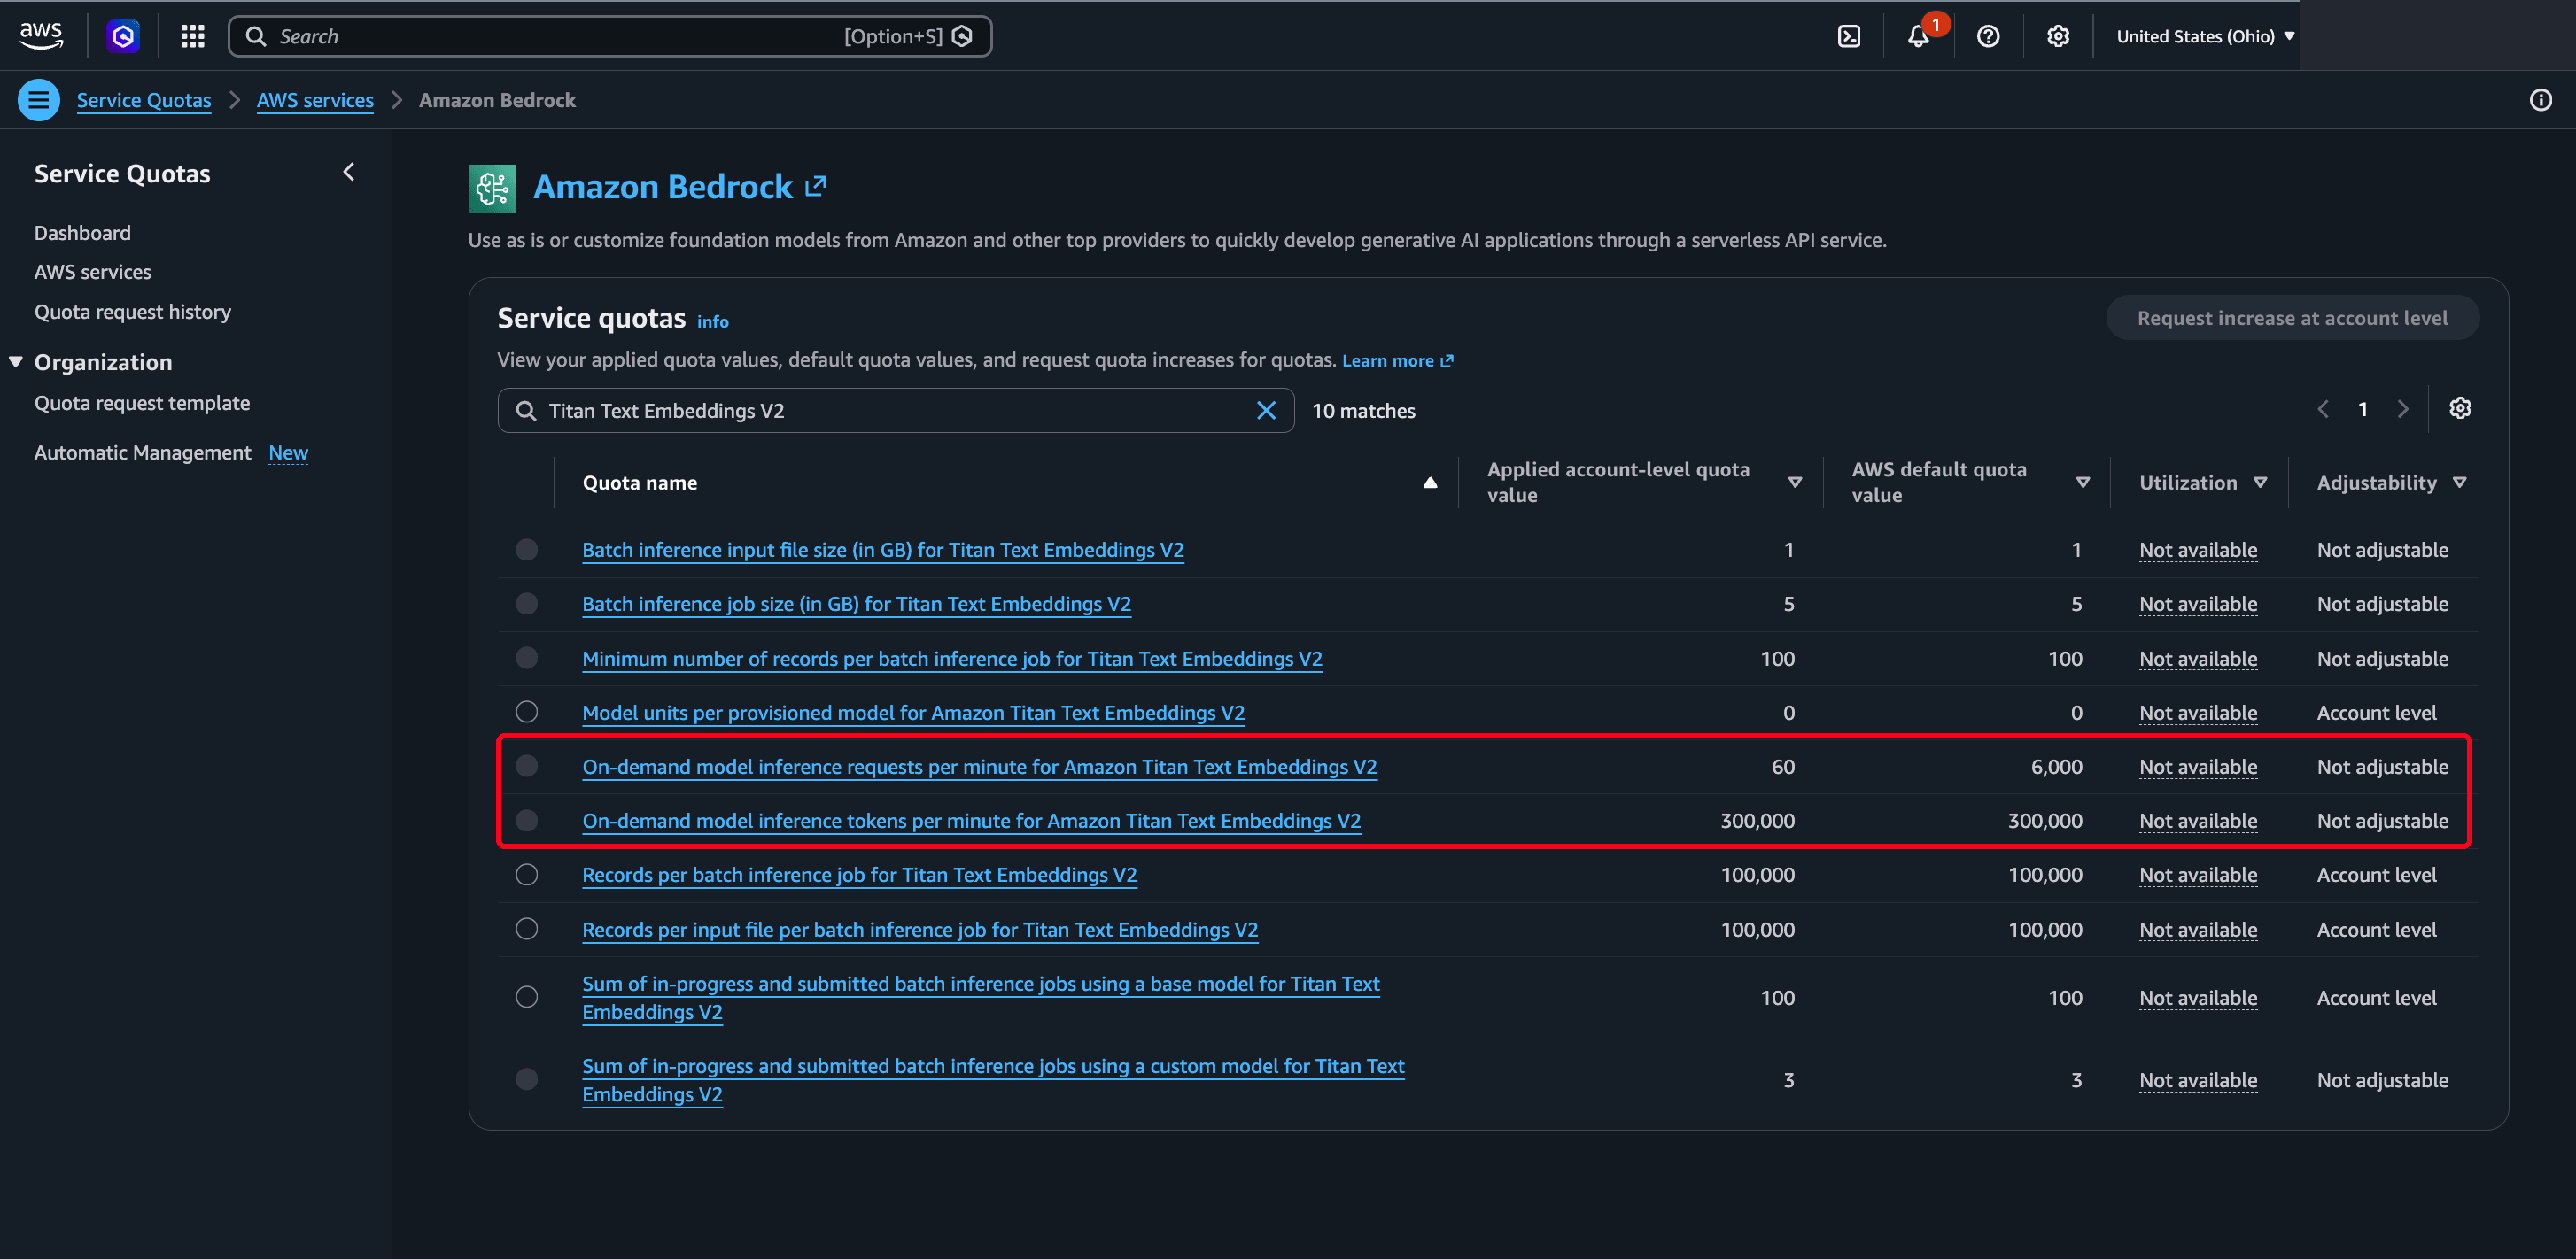Open On-demand model inference tokens per minute quota
This screenshot has height=1259, width=2576.
tap(971, 821)
